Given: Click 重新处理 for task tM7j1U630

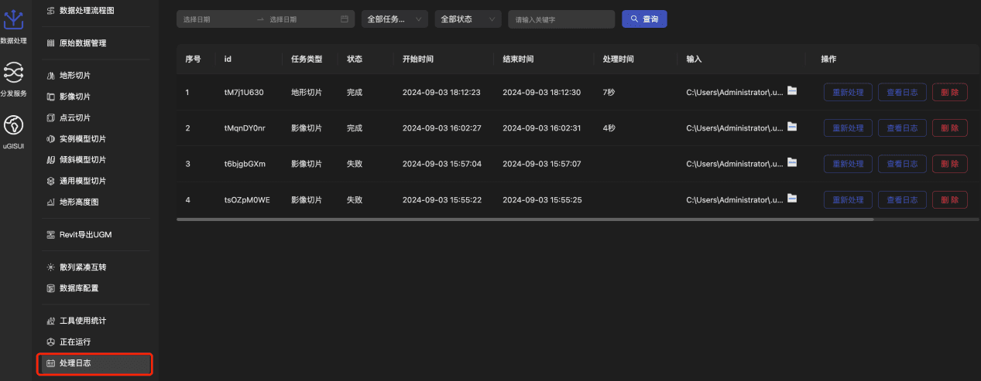Looking at the screenshot, I should click(848, 92).
